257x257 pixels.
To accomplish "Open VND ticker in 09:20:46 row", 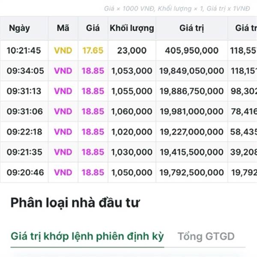I will pos(63,173).
